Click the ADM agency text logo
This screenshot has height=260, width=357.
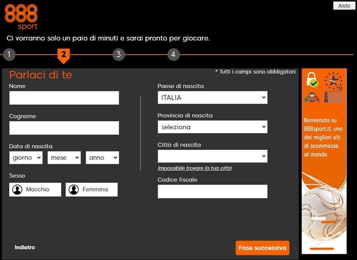click(x=334, y=97)
